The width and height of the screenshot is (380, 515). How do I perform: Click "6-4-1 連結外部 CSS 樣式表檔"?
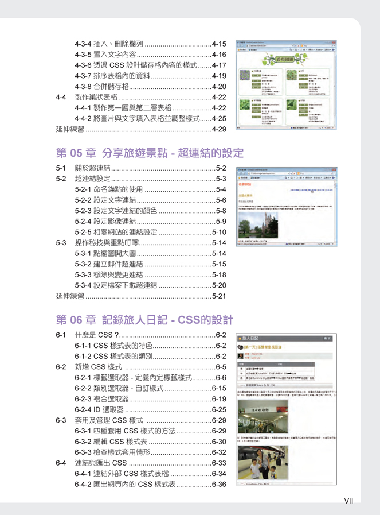(151, 474)
